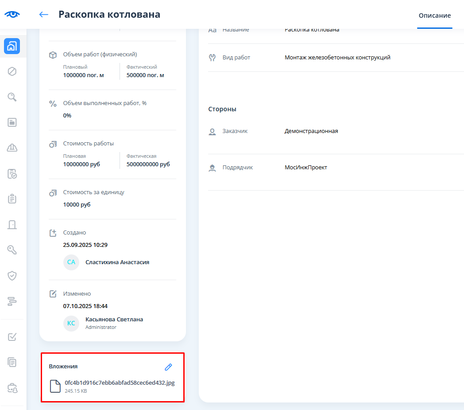The height and width of the screenshot is (410, 464).
Task: Edit attachments with the pencil icon
Action: [x=168, y=367]
